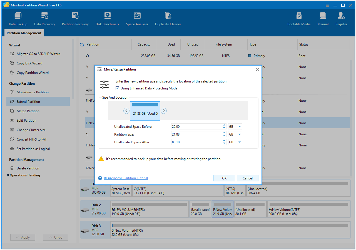The width and height of the screenshot is (356, 250).
Task: Choose Set Partition as Logical
Action: 30,149
